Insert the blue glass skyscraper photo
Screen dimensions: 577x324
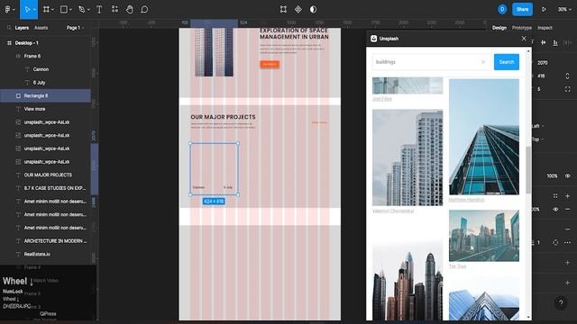point(484,137)
